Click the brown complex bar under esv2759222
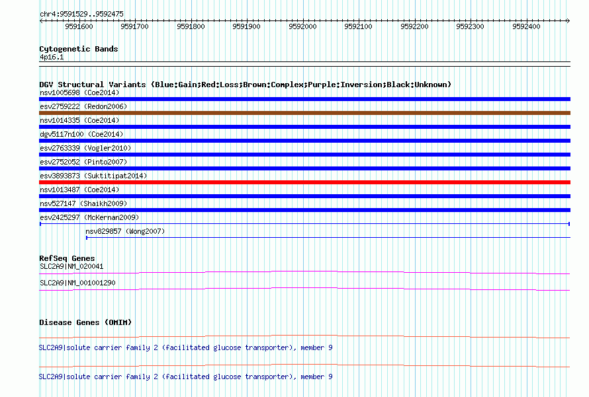This screenshot has height=397, width=589. [304, 113]
